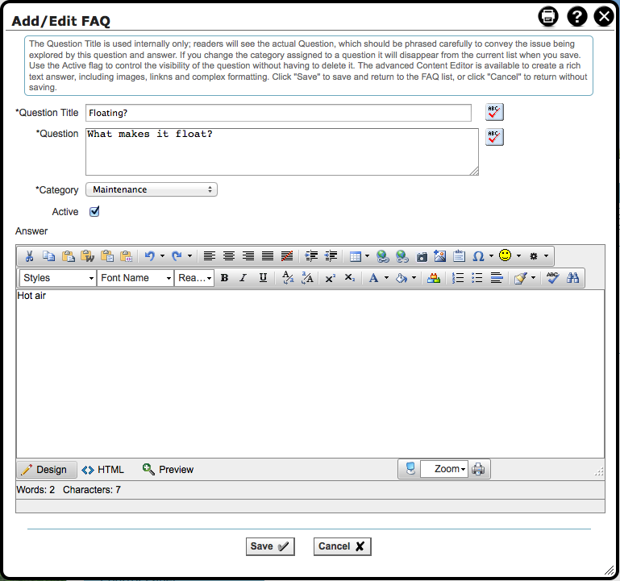This screenshot has width=620, height=581.
Task: Click the template notepad icon
Action: click(x=459, y=255)
